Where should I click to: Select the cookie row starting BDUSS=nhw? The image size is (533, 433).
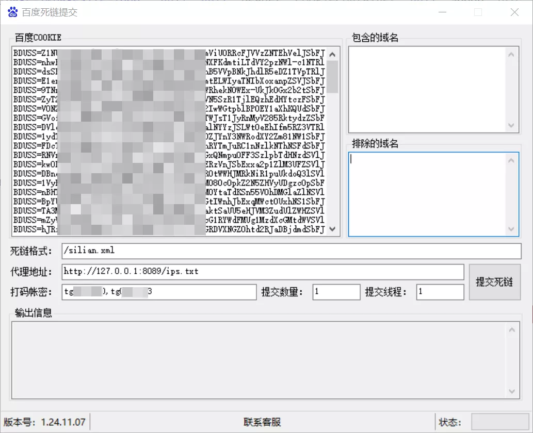point(169,62)
